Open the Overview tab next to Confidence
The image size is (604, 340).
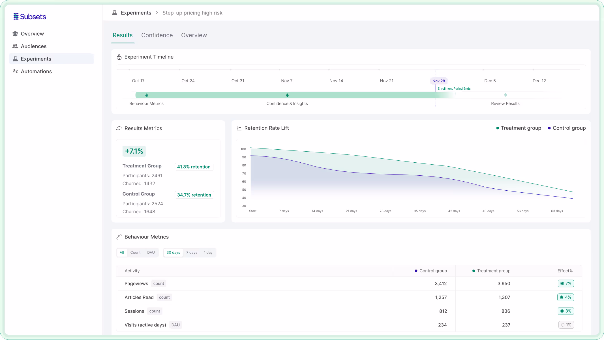pyautogui.click(x=194, y=35)
